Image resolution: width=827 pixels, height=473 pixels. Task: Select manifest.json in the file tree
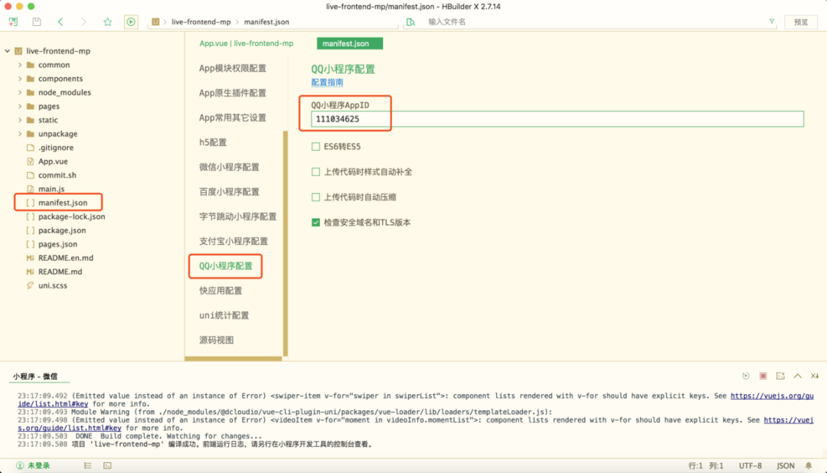tap(63, 203)
